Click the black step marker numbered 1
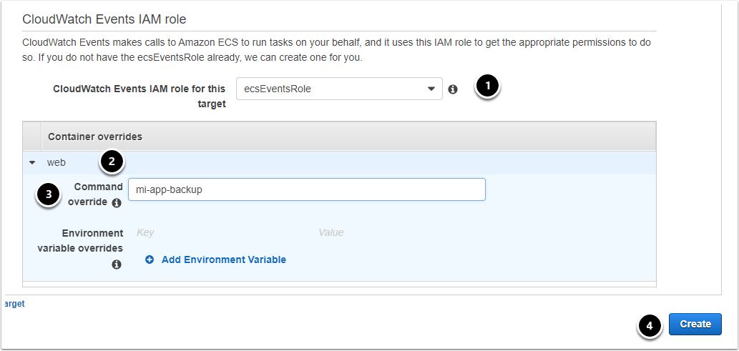 [x=488, y=86]
